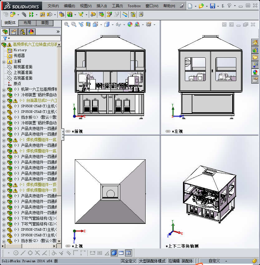The image size is (260, 265).
Task: Click the Reference Geometry icon
Action: click(81, 15)
